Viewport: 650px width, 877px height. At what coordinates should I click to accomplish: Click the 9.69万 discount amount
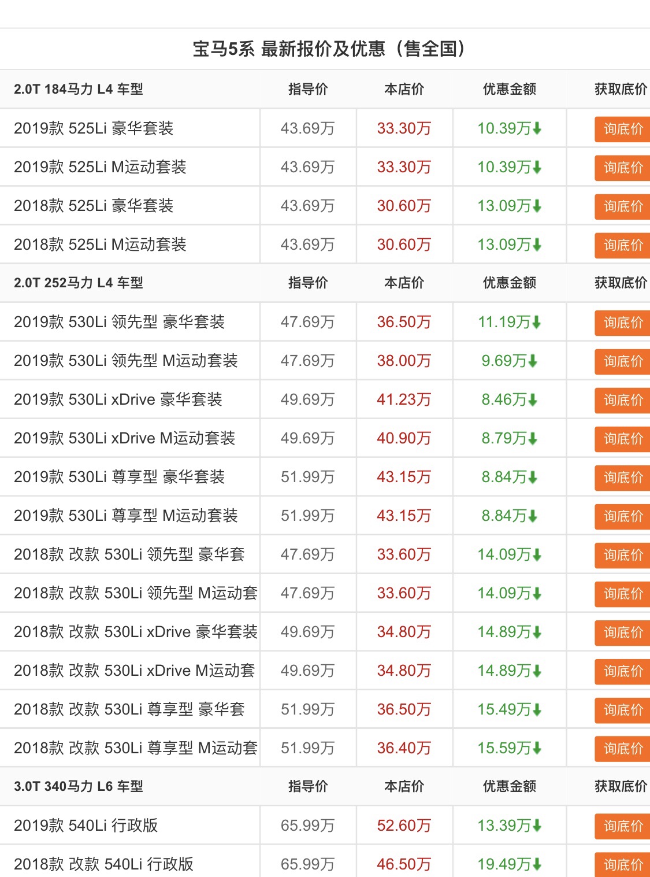pyautogui.click(x=510, y=361)
